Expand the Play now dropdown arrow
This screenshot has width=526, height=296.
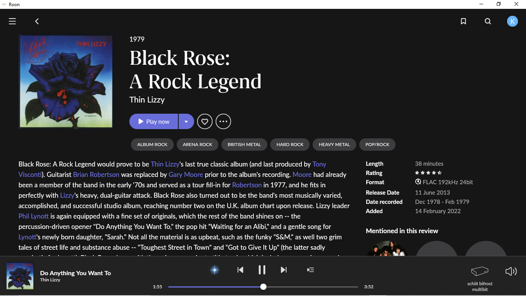click(x=186, y=121)
